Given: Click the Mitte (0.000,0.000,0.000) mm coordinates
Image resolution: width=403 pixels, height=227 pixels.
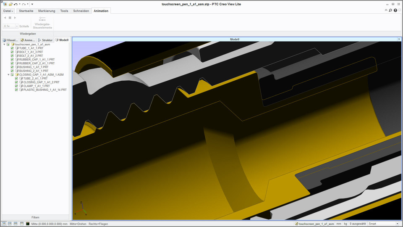Looking at the screenshot, I should [x=50, y=224].
